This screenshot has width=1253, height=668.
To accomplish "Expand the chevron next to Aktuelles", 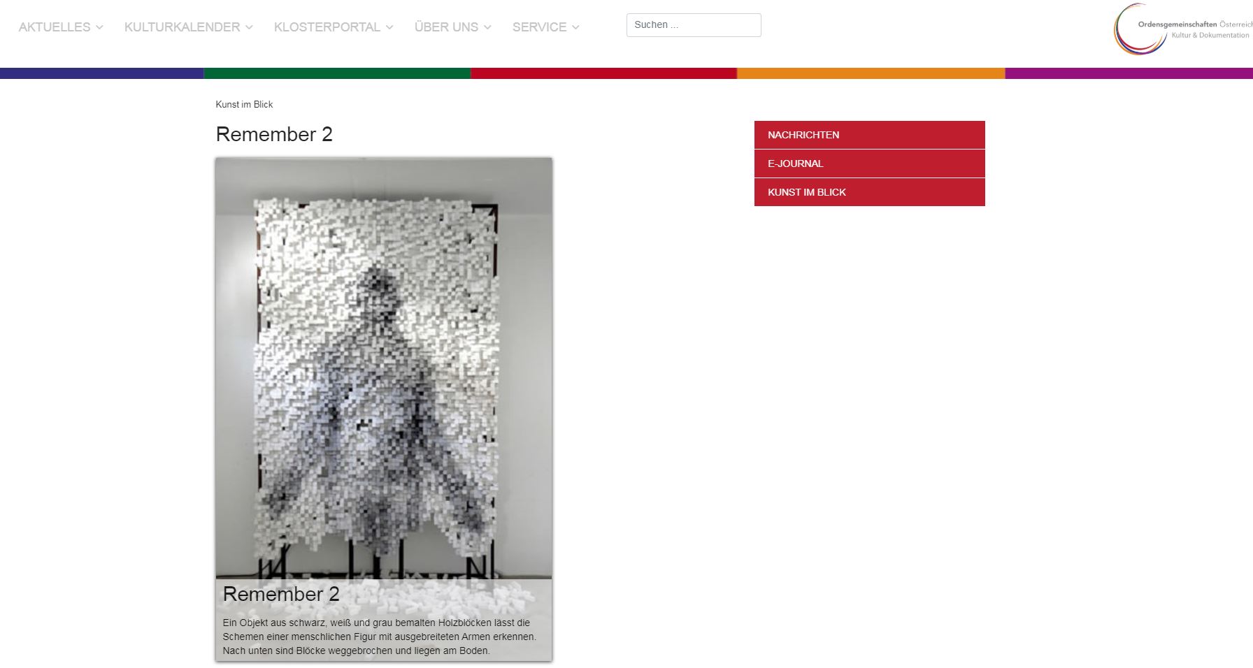I will pos(99,27).
